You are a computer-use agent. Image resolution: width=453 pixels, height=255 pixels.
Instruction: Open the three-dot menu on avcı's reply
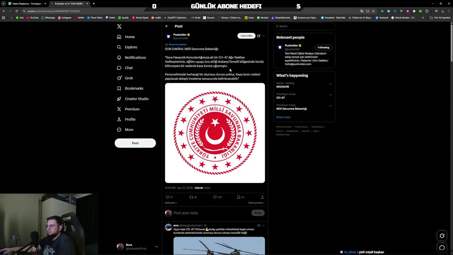pos(263,226)
